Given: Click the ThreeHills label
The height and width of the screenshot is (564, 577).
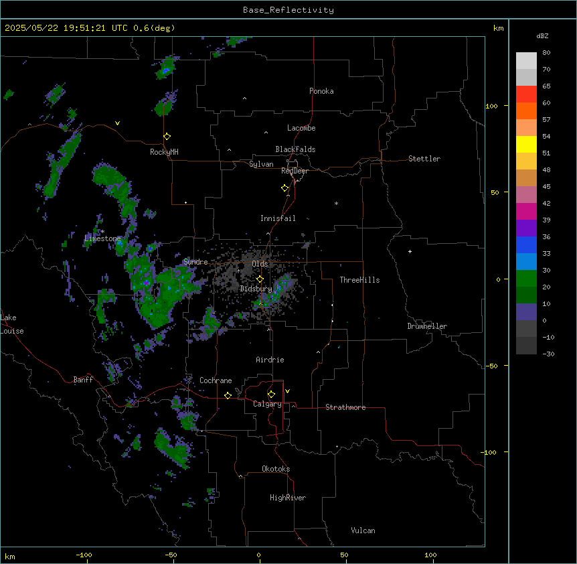Looking at the screenshot, I should tap(359, 280).
